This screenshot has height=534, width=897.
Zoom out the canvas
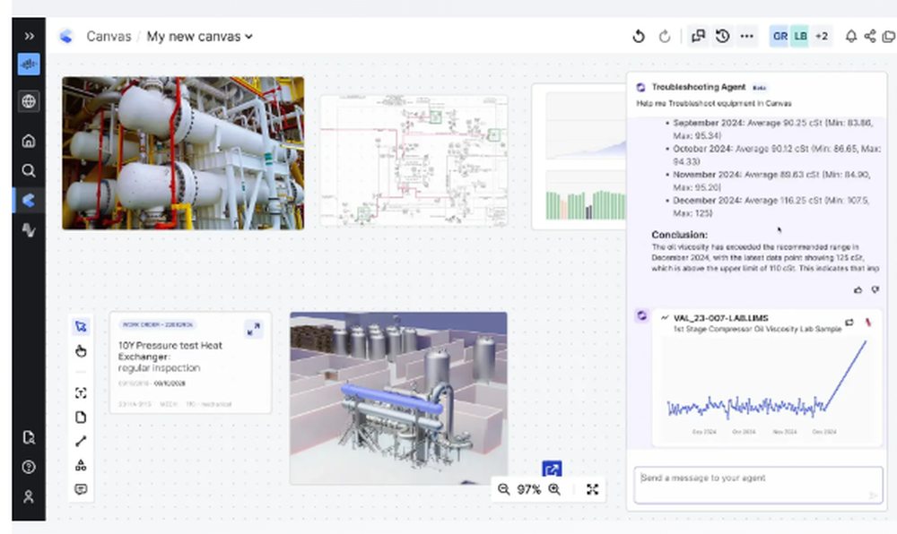point(503,489)
